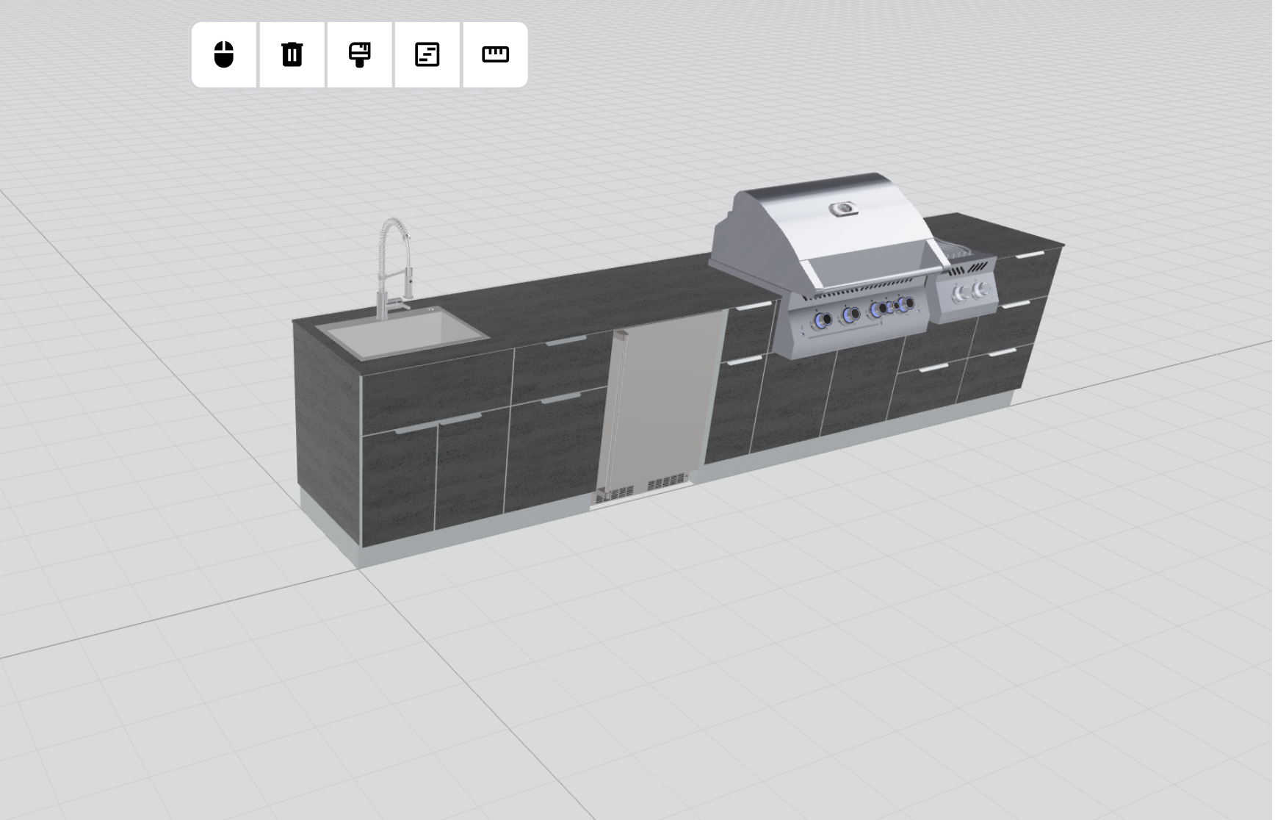Select the sink basin in the scene
Screen dimensions: 1275x820
[400, 334]
